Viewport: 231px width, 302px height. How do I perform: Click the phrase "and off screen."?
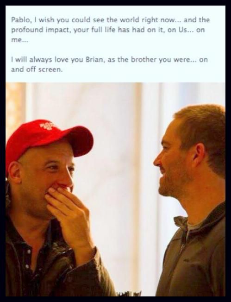(37, 69)
